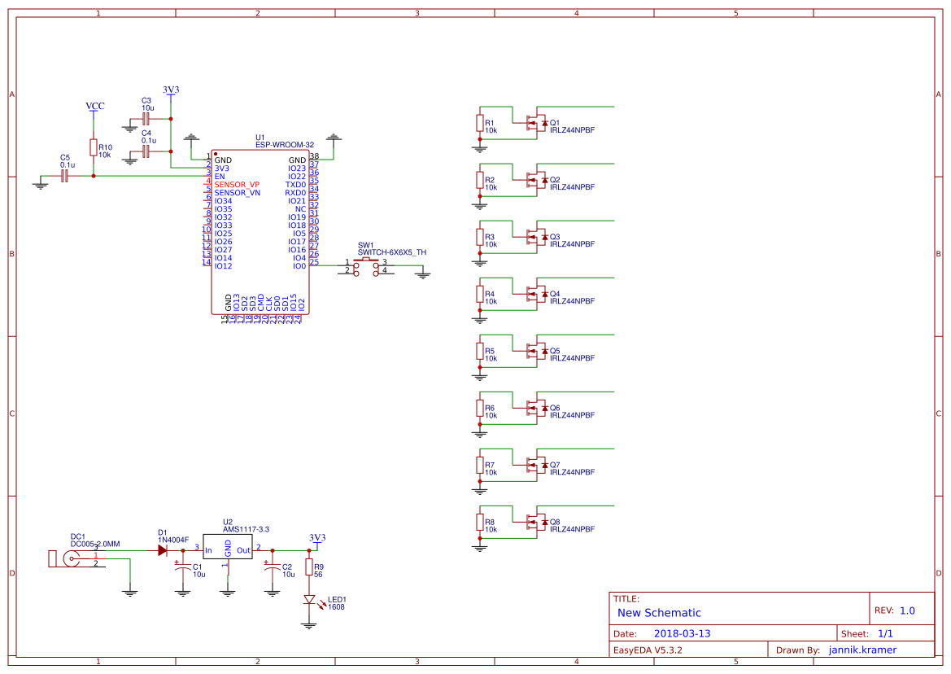Click the SENSOR_VP pin label on U1
951x674 pixels.
pyautogui.click(x=236, y=185)
